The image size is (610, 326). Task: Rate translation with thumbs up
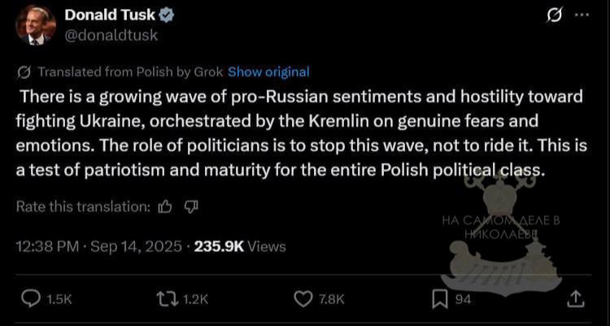click(165, 207)
